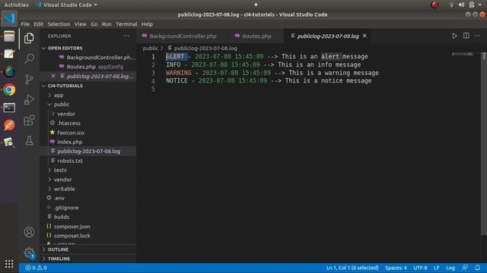This screenshot has width=487, height=273.
Task: Click the Visual Studio Code dock icon
Action: click(x=9, y=18)
